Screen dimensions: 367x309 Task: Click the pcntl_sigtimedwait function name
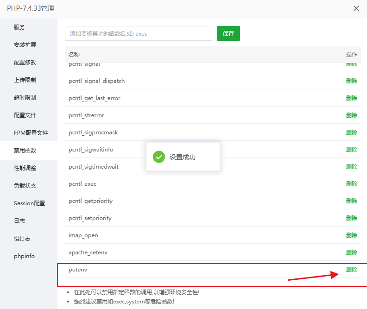pyautogui.click(x=94, y=167)
